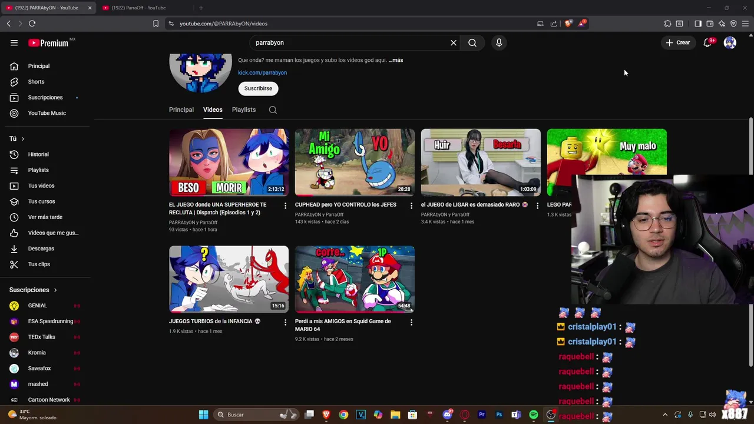Open Leo AI sparkle icon in toolbar
754x424 pixels.
[x=722, y=24]
